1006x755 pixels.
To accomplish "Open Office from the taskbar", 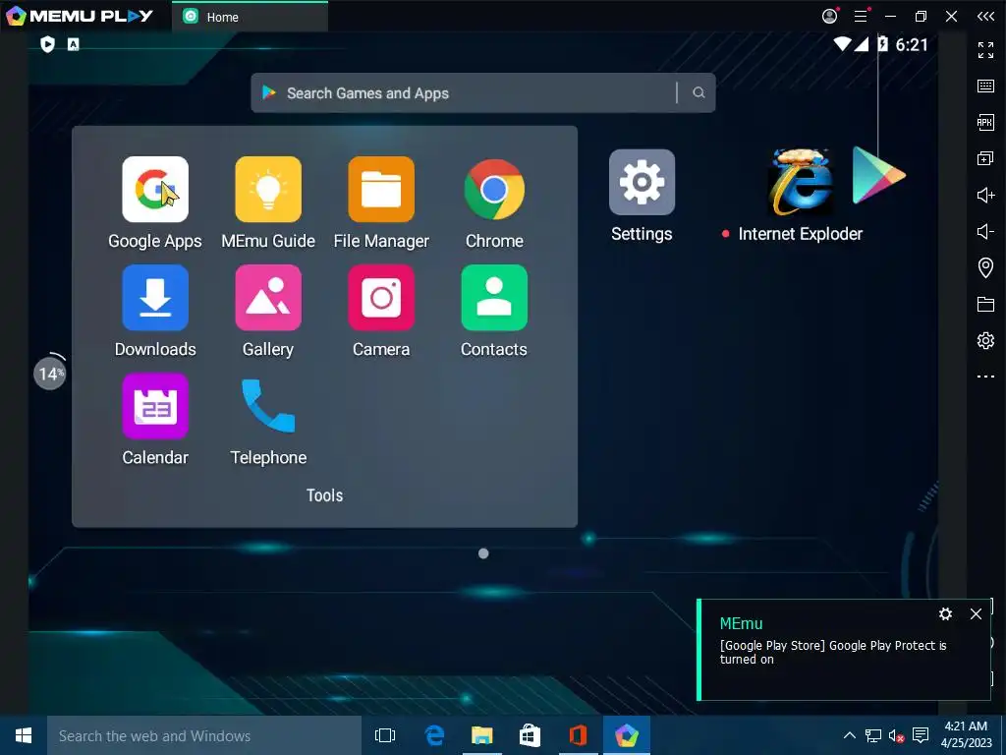I will point(578,735).
